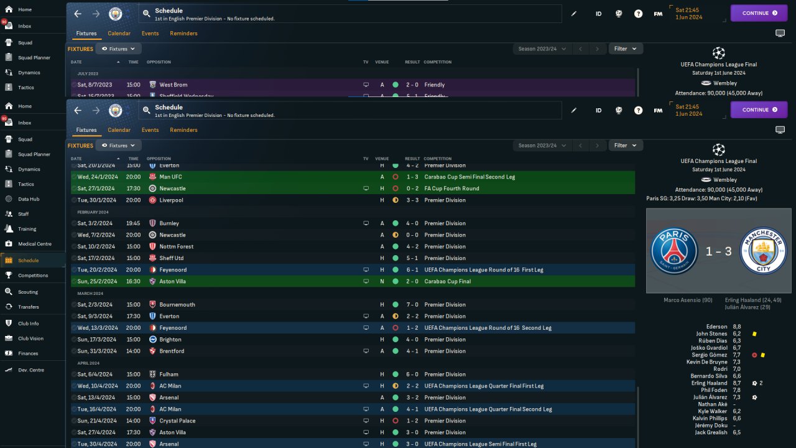Click the Crystal Palace club badge

[x=152, y=421]
